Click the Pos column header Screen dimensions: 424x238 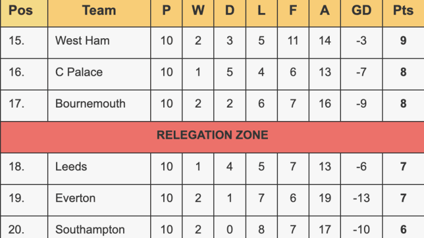[x=21, y=11]
